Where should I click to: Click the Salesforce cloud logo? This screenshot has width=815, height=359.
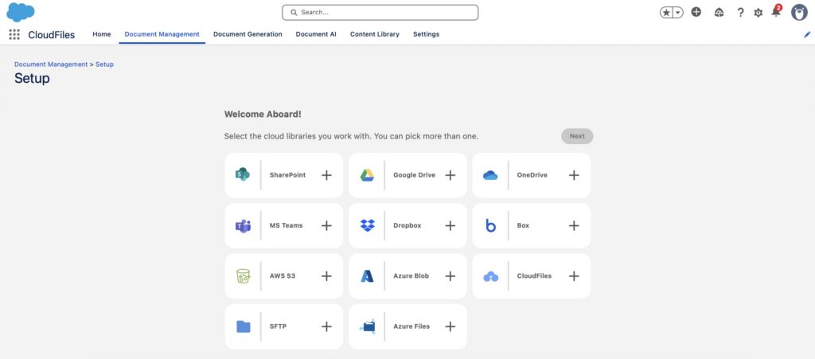[x=20, y=12]
